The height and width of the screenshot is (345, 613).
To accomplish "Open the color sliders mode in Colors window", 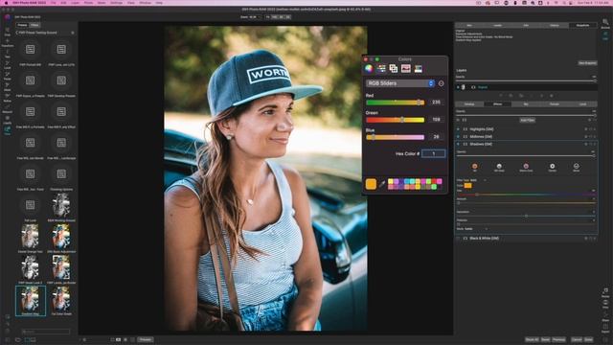I will (x=381, y=69).
